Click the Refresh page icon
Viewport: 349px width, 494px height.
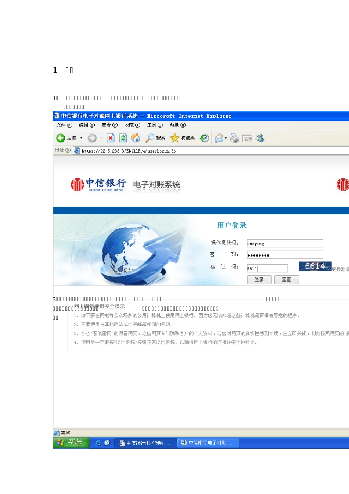click(x=123, y=138)
